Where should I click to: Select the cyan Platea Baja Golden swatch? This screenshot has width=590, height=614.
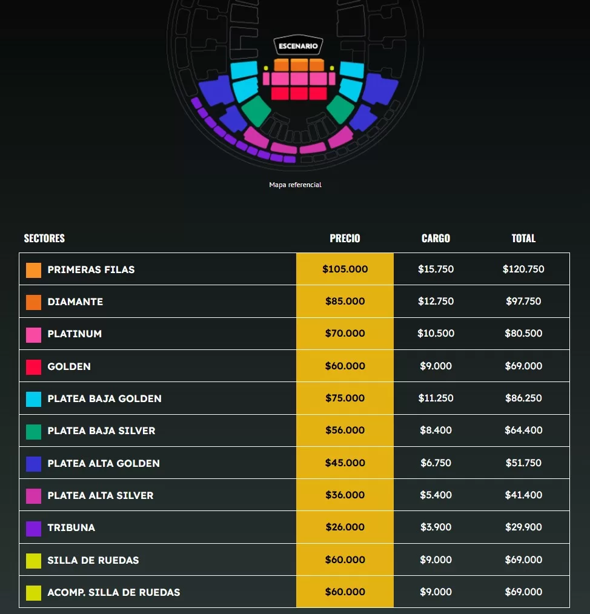tap(33, 399)
